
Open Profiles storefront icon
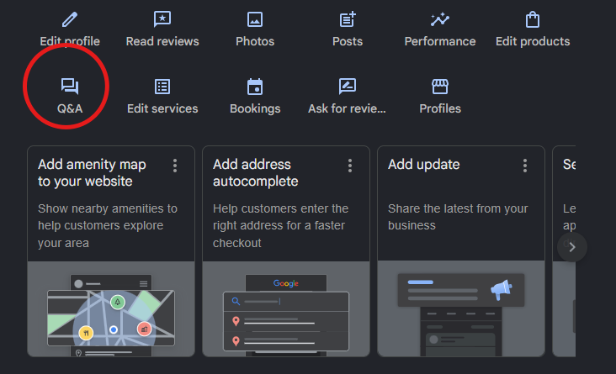[x=440, y=87]
